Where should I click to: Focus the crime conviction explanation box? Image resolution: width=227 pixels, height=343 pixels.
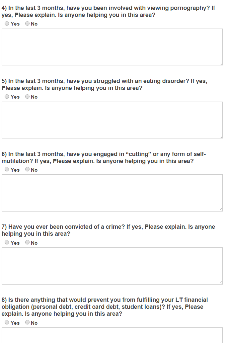(112, 266)
